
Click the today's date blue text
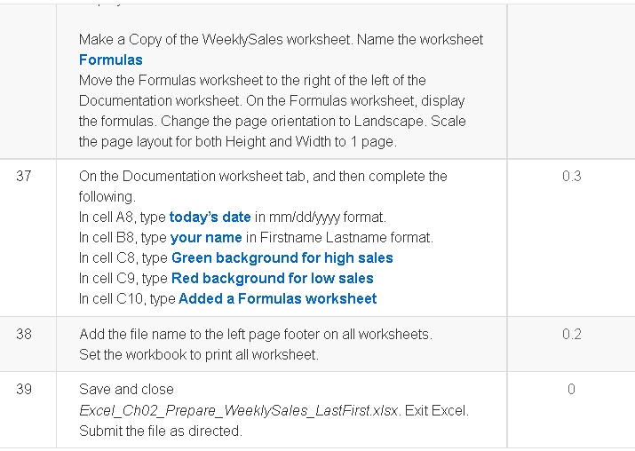click(x=210, y=218)
